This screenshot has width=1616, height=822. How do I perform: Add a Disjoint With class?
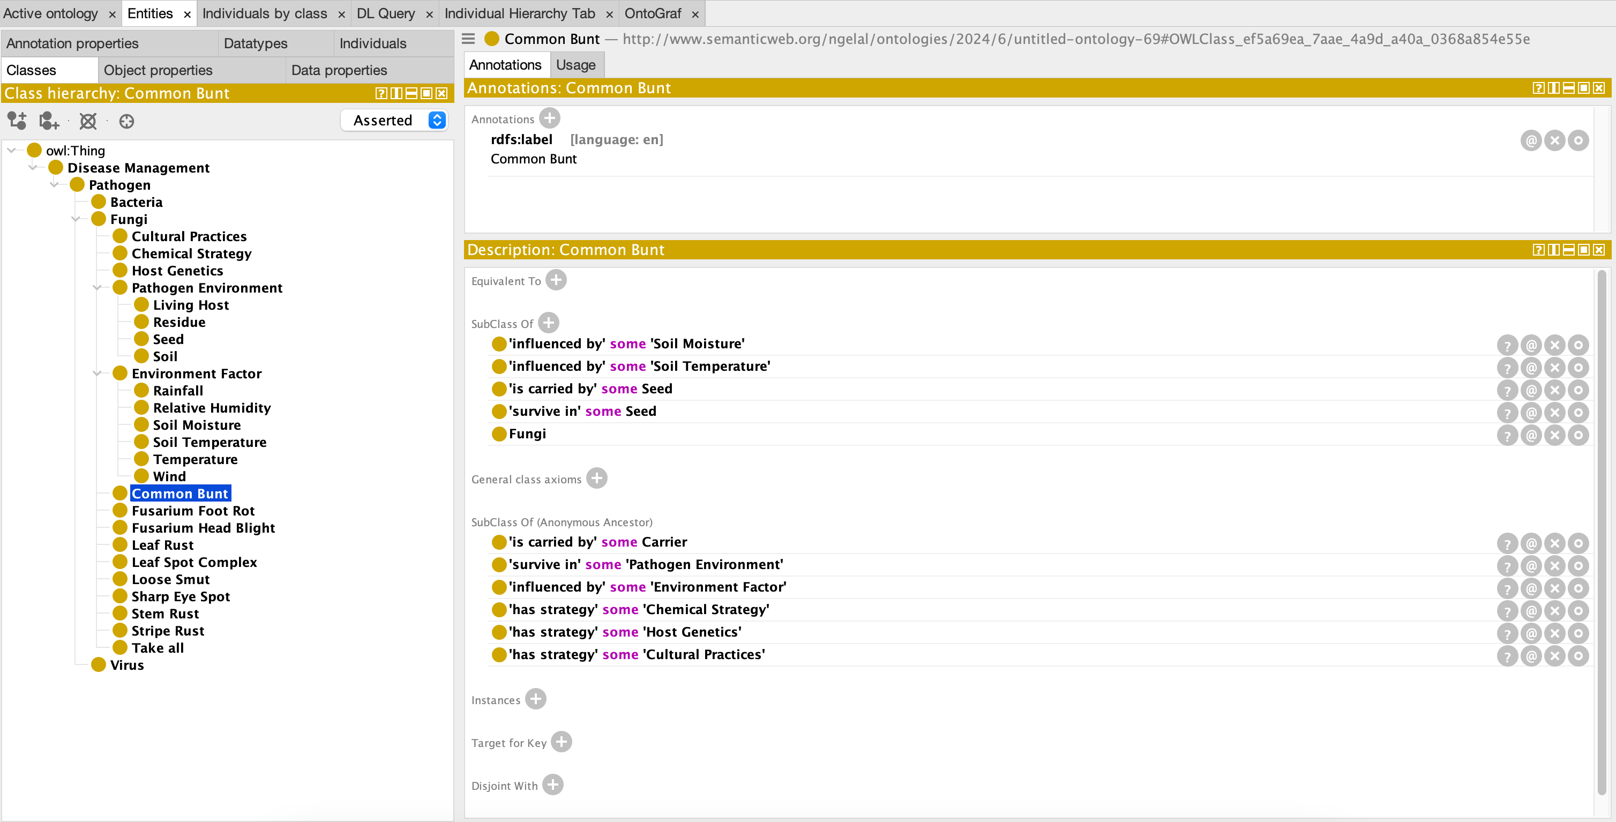click(x=552, y=785)
